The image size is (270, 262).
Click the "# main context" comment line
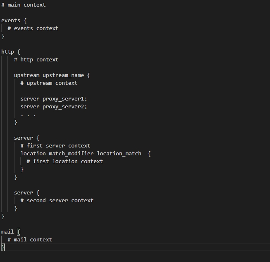click(24, 5)
